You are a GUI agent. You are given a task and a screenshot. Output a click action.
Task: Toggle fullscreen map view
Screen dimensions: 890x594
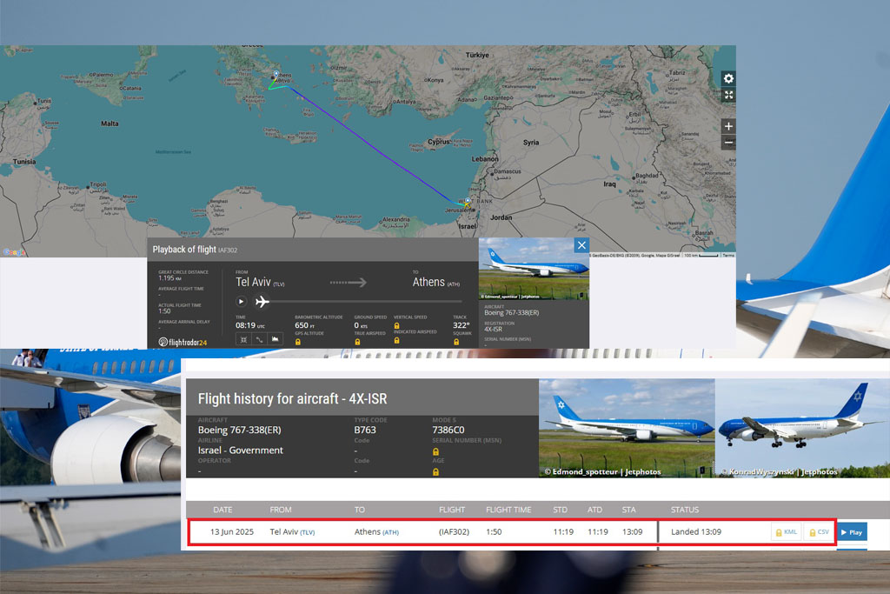pos(728,95)
